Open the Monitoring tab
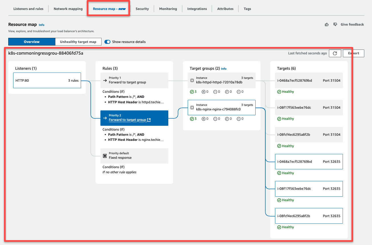The height and width of the screenshot is (245, 372). (x=168, y=9)
